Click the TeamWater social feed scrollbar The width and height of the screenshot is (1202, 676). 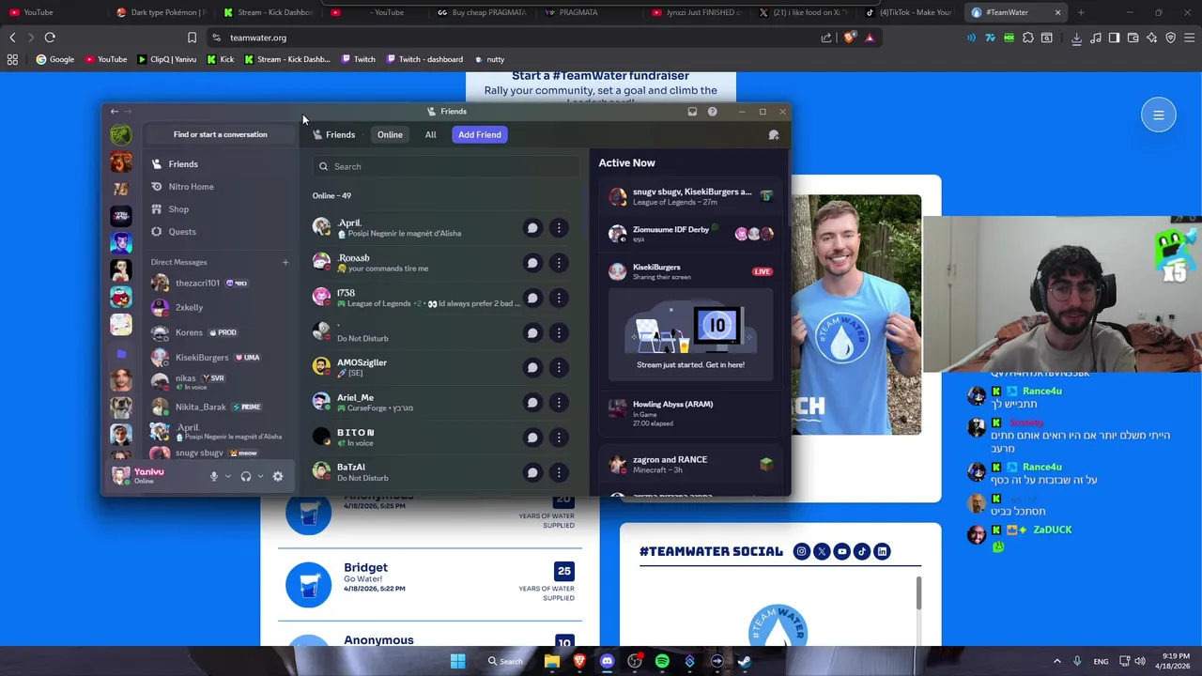coord(918,592)
